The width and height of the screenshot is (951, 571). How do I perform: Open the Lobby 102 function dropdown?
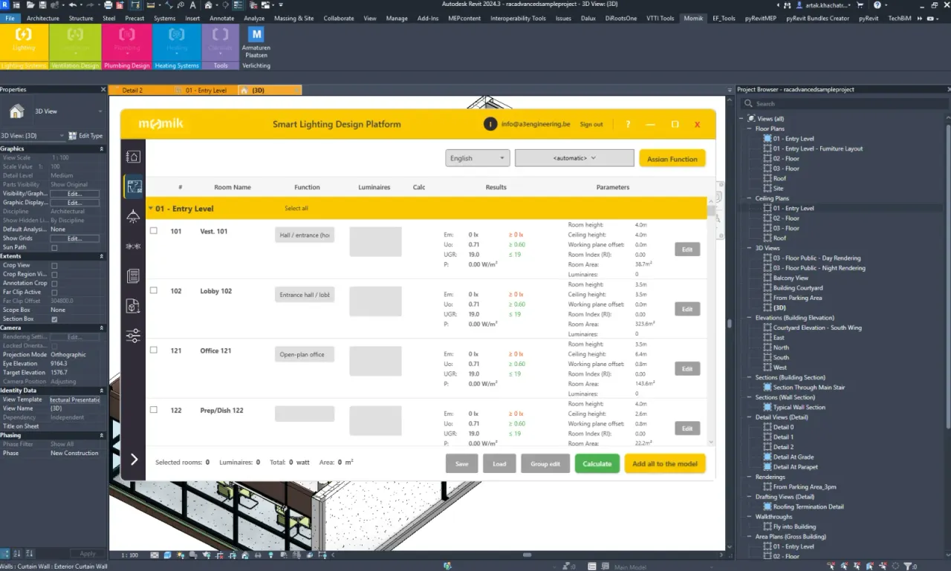click(305, 295)
